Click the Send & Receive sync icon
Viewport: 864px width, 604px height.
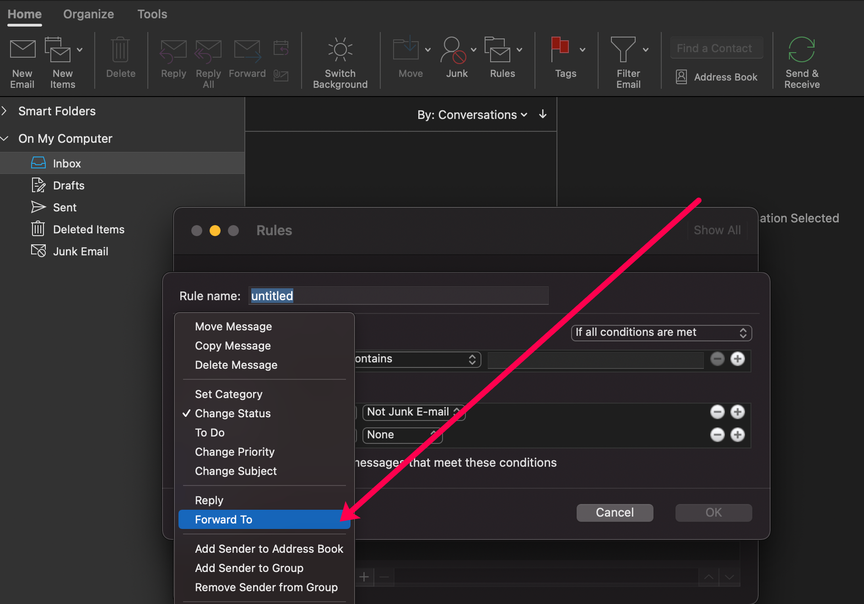pyautogui.click(x=801, y=50)
